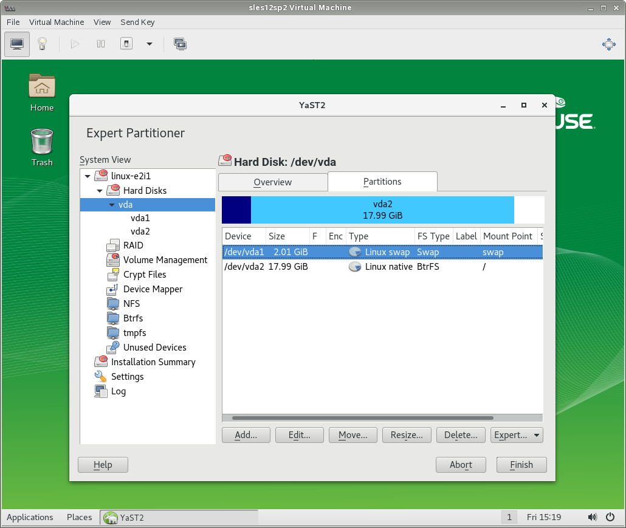Switch to the Overview tab
Screen dimensions: 626x528
272,182
